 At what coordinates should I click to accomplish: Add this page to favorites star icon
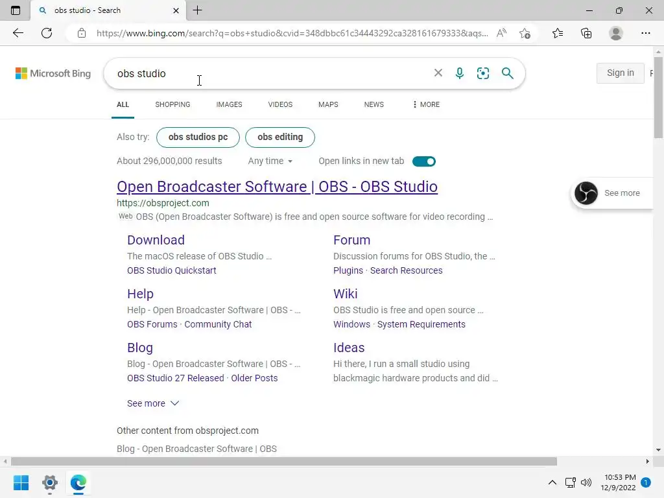coord(525,33)
